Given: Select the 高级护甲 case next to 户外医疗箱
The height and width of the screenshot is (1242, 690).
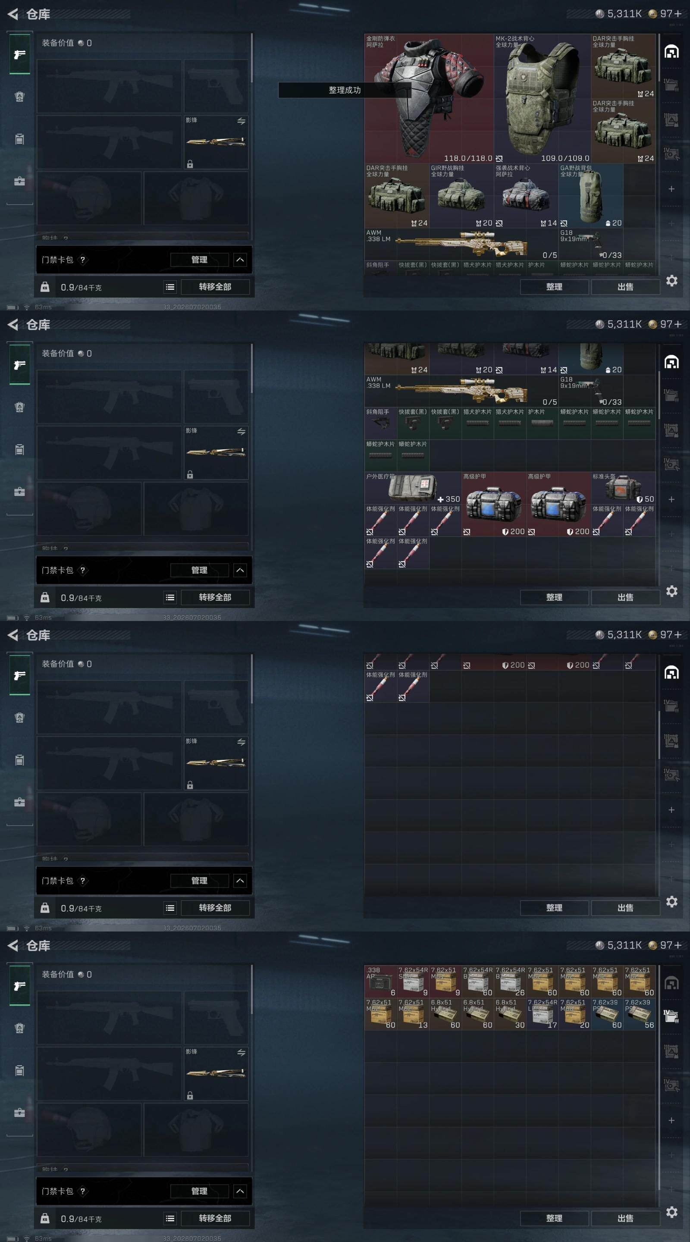Looking at the screenshot, I should pyautogui.click(x=494, y=504).
